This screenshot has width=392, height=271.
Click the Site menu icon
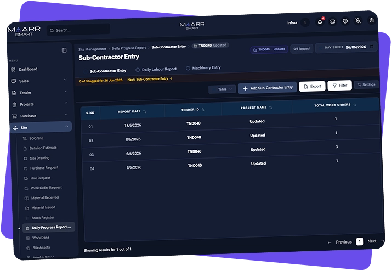(x=15, y=128)
